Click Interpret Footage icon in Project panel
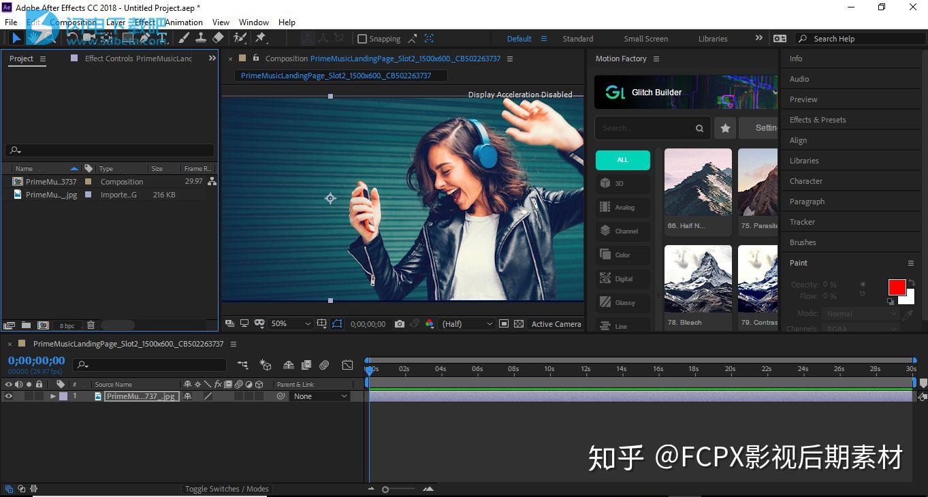The height and width of the screenshot is (497, 928). [9, 325]
